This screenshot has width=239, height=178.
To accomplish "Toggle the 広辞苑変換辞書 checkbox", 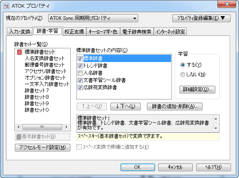I will [80, 87].
